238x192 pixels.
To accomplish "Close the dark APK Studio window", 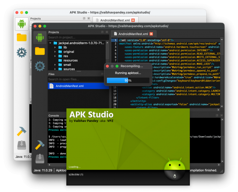I will [x=35, y=26].
